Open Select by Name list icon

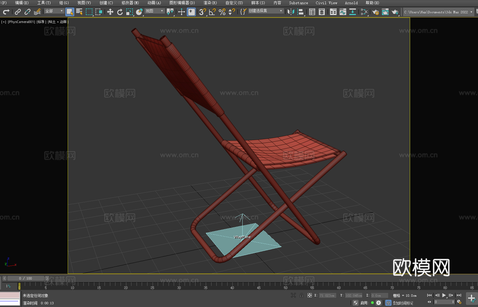tap(79, 12)
